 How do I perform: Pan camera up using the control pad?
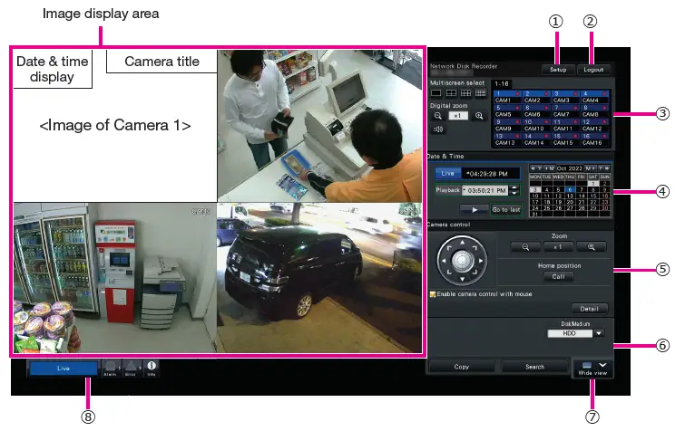click(463, 242)
